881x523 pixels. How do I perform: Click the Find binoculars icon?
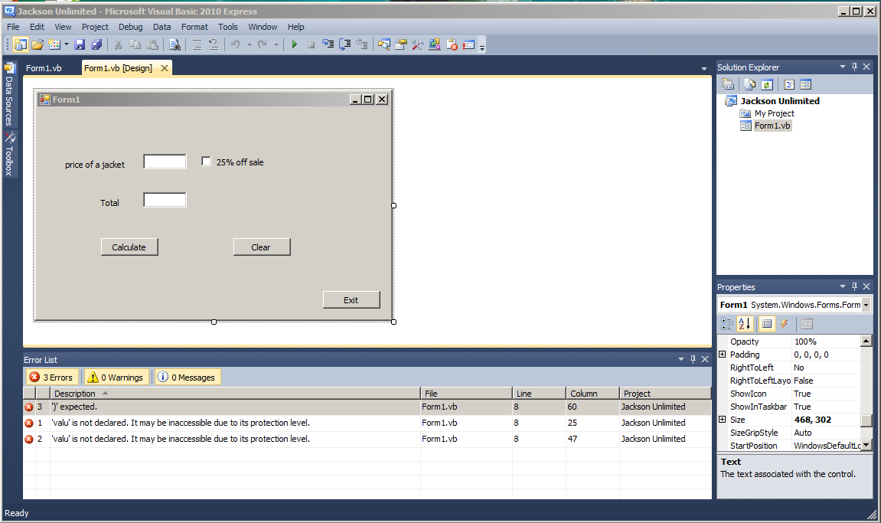pyautogui.click(x=175, y=44)
